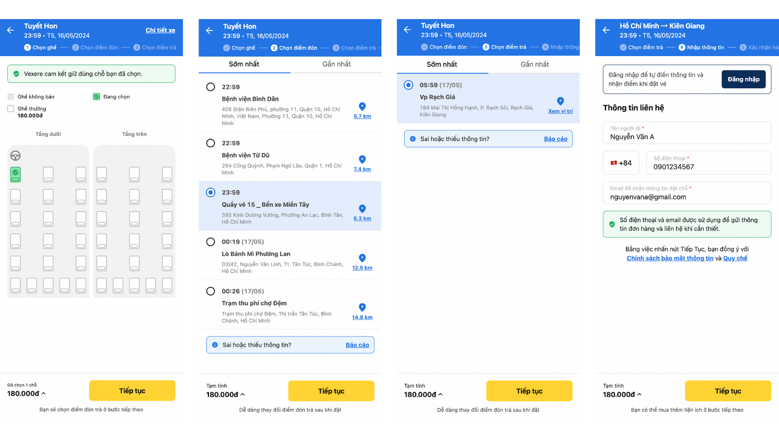The width and height of the screenshot is (779, 438).
Task: Click the Vietnam flag +84 country code
Action: [x=621, y=163]
